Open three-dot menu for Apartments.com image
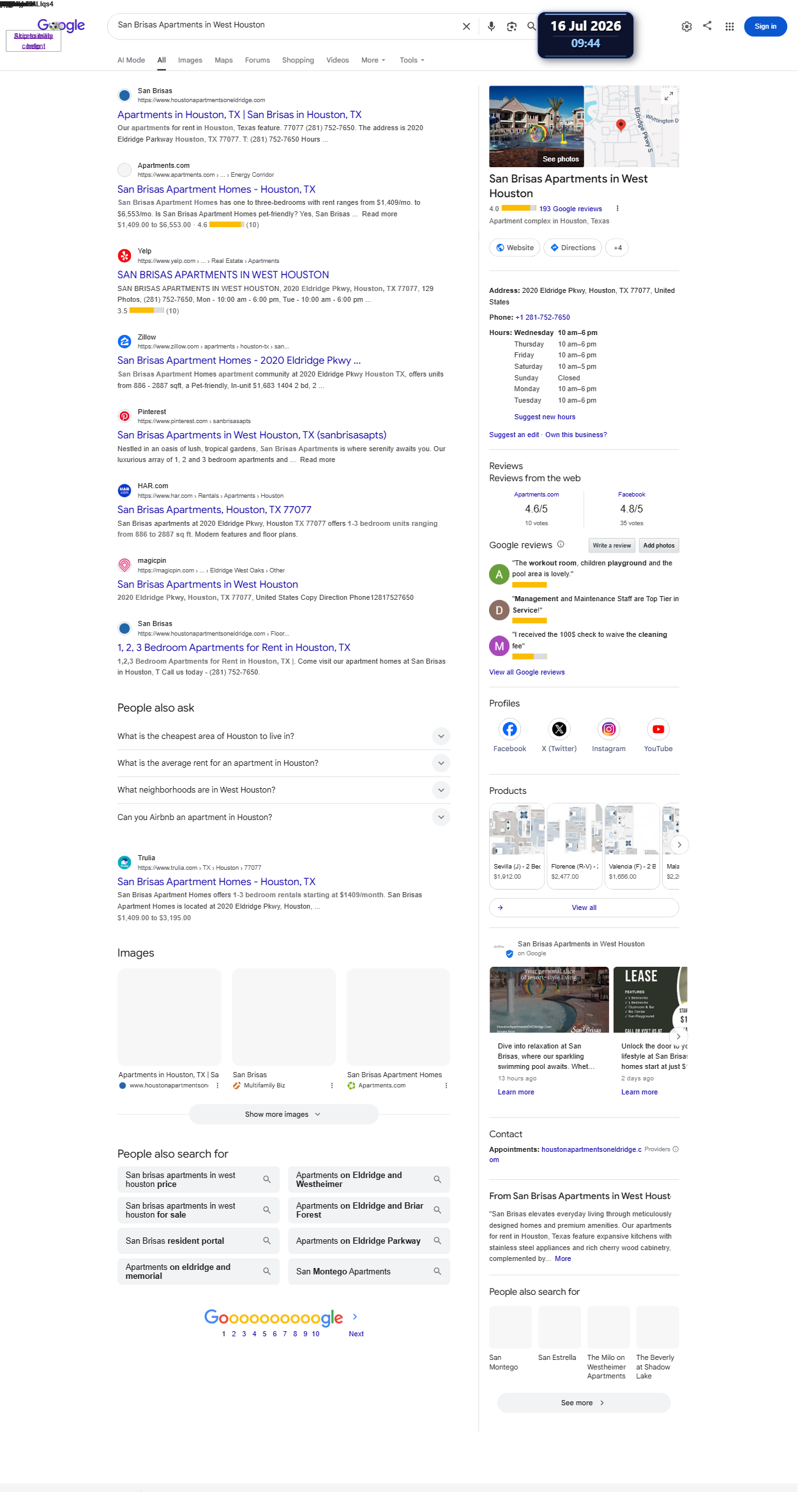The image size is (807, 1492). (x=446, y=1085)
